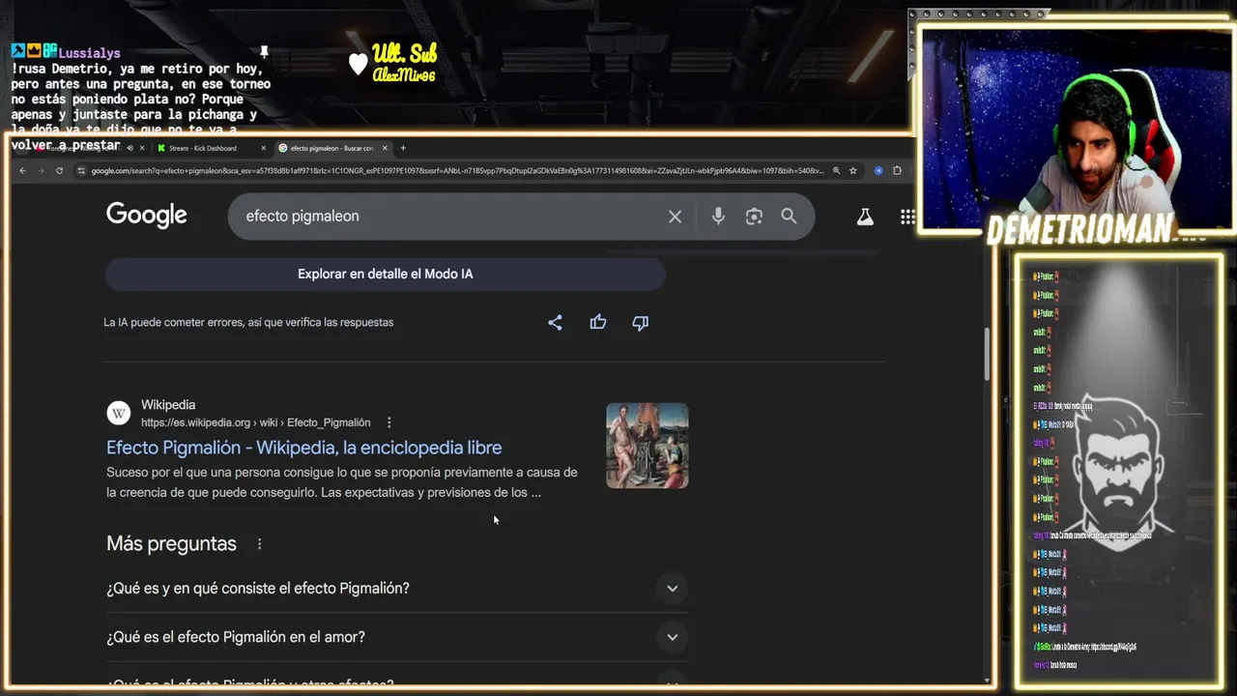This screenshot has height=696, width=1237.
Task: Click the Google logo
Action: [x=147, y=216]
